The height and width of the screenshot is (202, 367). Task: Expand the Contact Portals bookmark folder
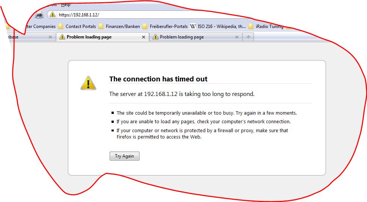81,27
